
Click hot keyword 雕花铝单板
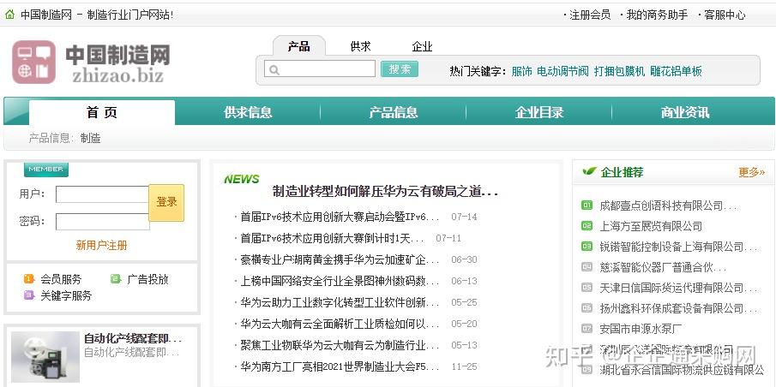point(676,71)
